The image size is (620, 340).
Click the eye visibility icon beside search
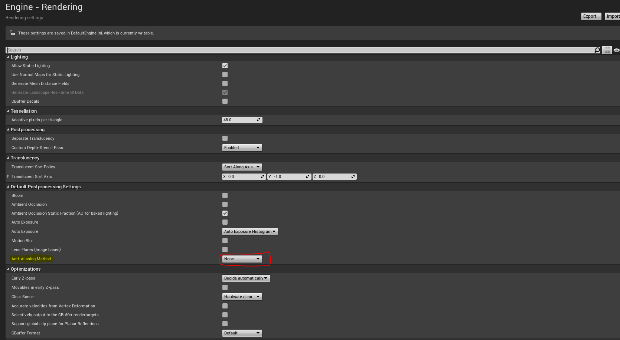click(x=616, y=50)
